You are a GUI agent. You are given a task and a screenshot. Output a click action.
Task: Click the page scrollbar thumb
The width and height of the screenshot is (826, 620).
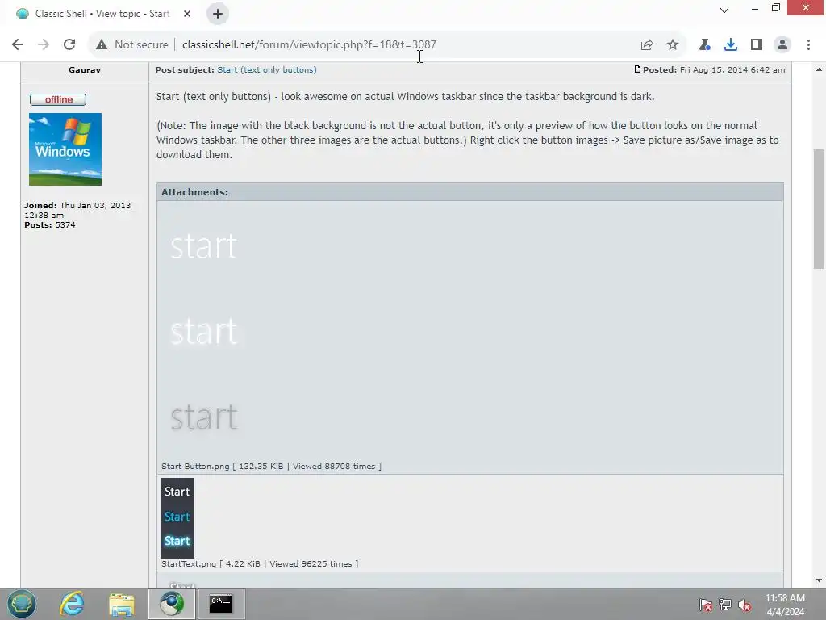(819, 209)
